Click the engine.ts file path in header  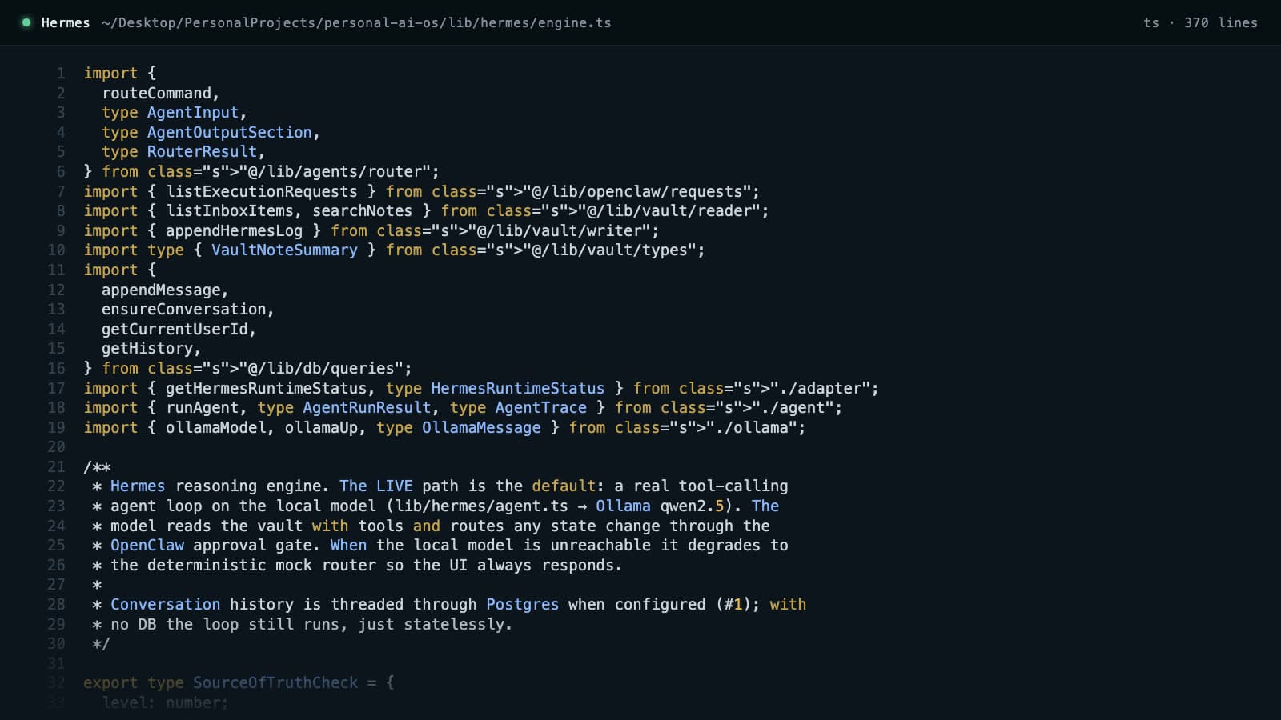356,22
